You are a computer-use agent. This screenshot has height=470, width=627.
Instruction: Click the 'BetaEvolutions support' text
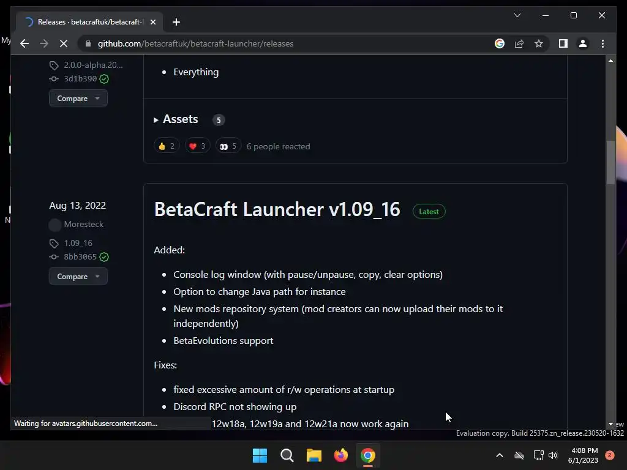coord(223,340)
